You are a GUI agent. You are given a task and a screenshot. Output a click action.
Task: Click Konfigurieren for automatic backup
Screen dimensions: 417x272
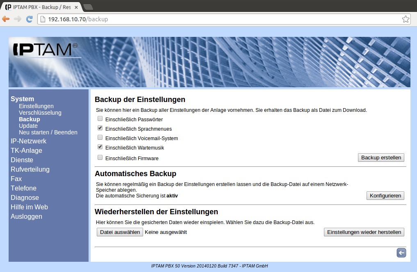tap(385, 196)
